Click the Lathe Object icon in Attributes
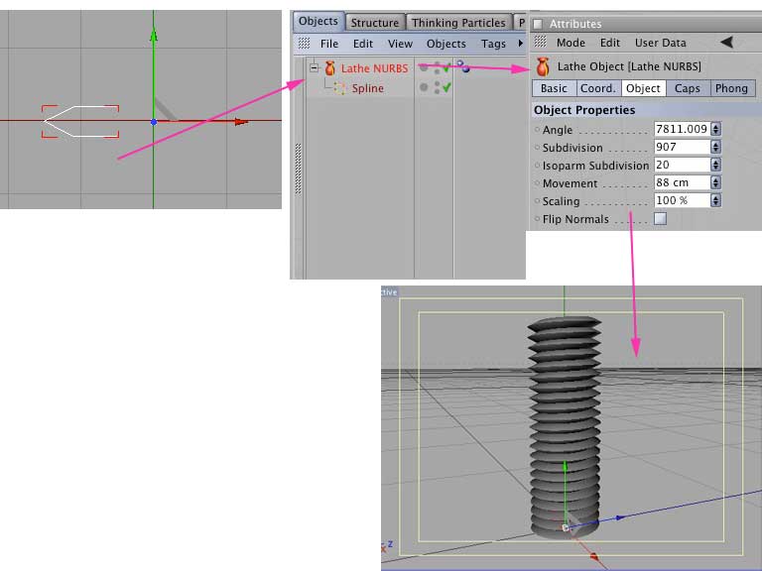This screenshot has width=762, height=571. click(x=543, y=66)
